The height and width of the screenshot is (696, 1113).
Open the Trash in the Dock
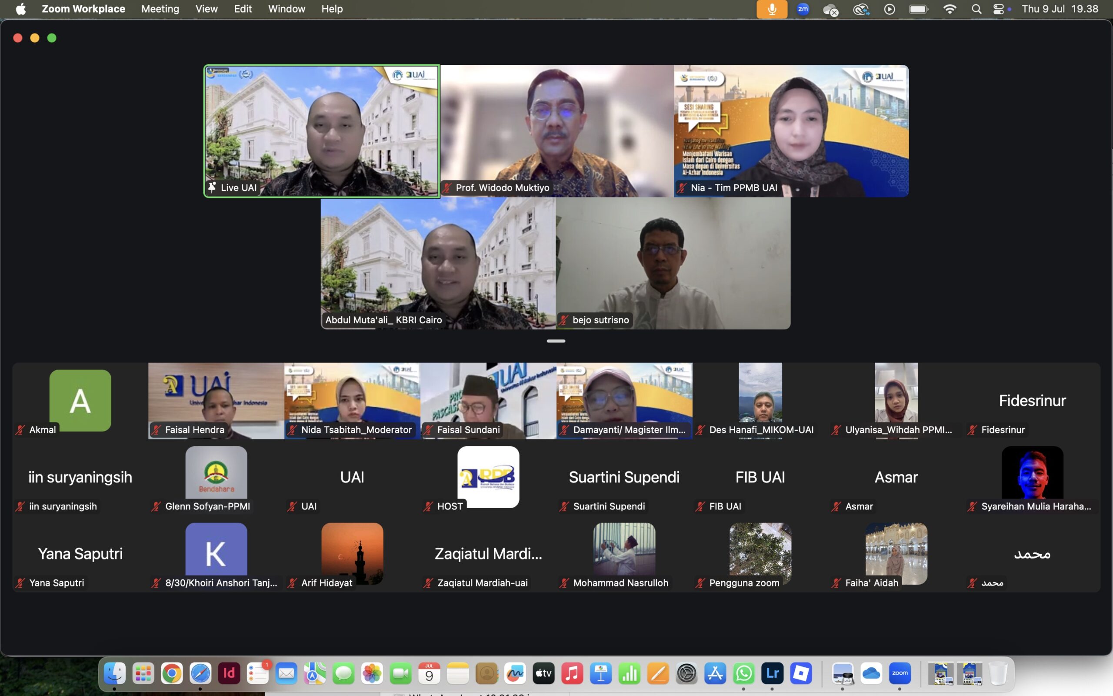(x=998, y=674)
